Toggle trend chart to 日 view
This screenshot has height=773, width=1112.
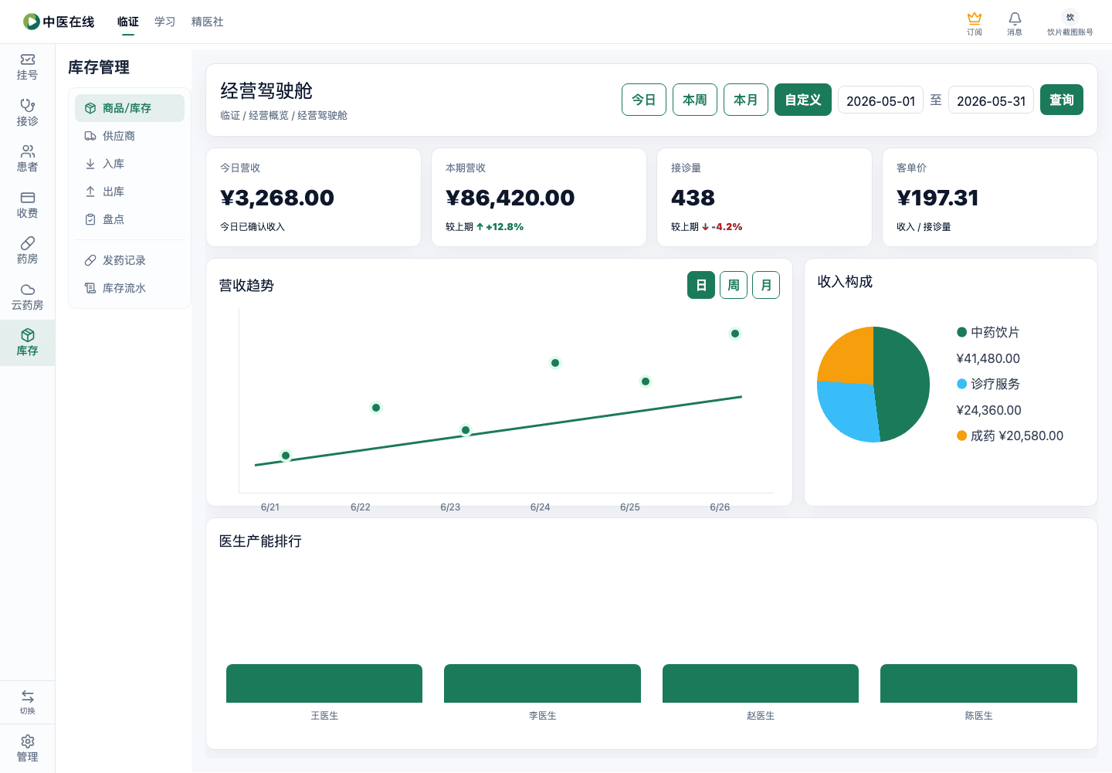(701, 285)
